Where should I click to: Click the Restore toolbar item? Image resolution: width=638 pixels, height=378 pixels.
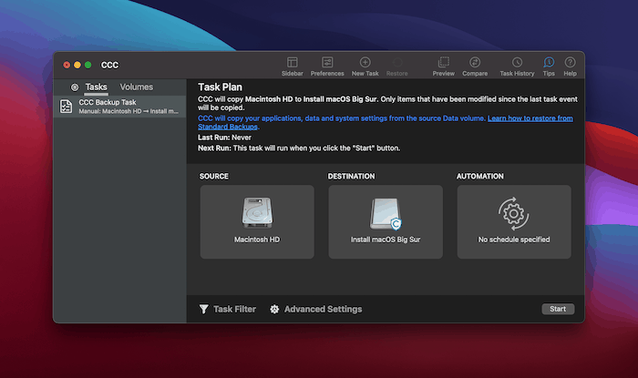click(397, 62)
